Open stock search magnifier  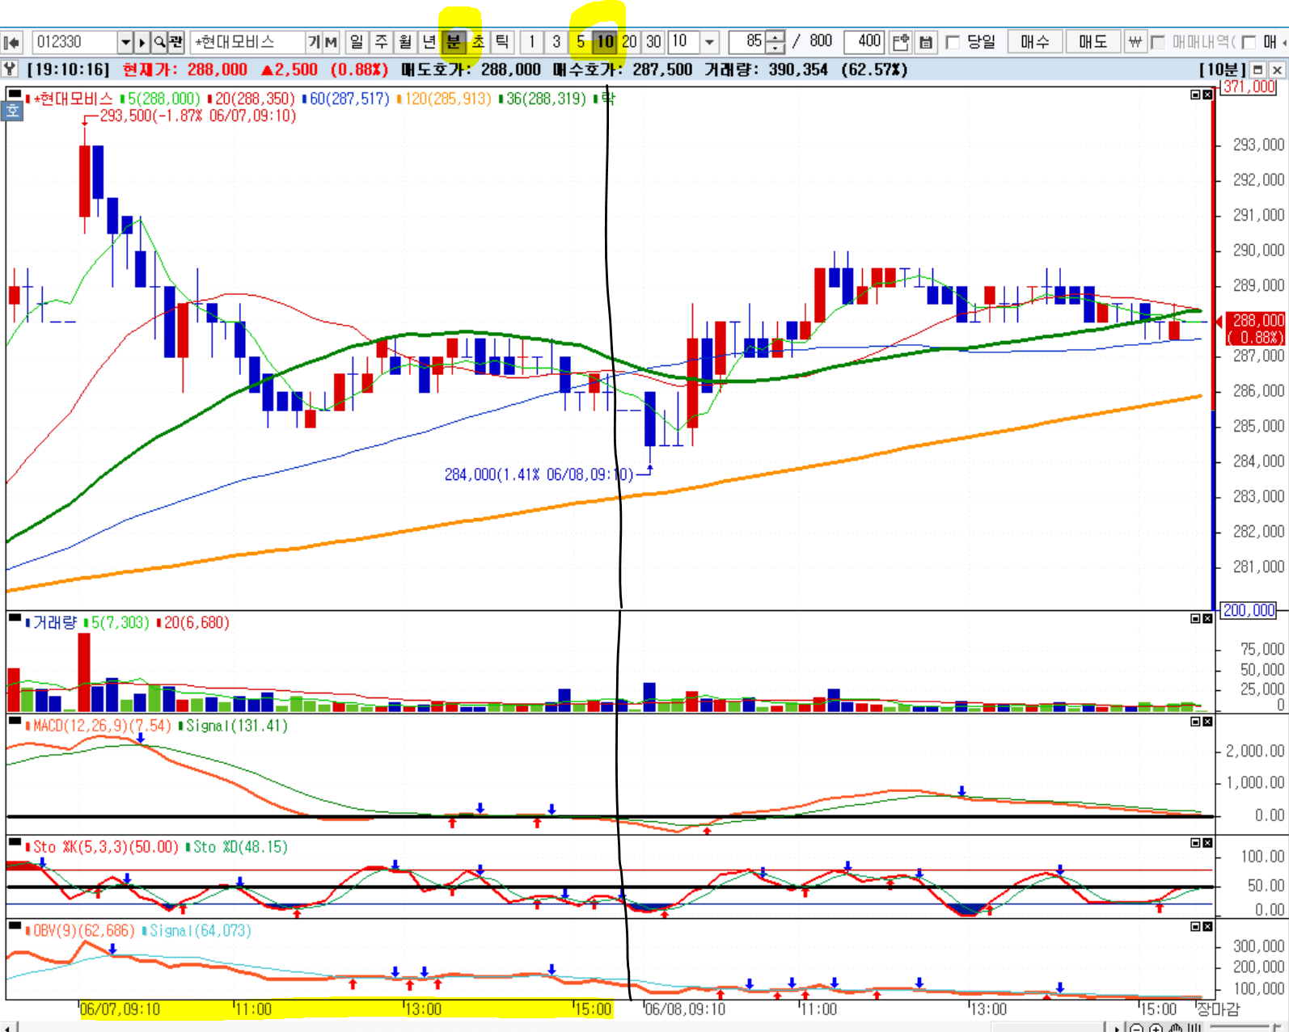tap(159, 42)
